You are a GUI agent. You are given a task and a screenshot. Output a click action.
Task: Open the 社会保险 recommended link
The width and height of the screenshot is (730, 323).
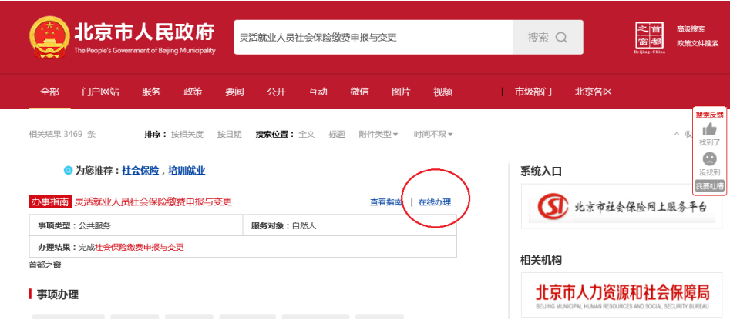140,171
